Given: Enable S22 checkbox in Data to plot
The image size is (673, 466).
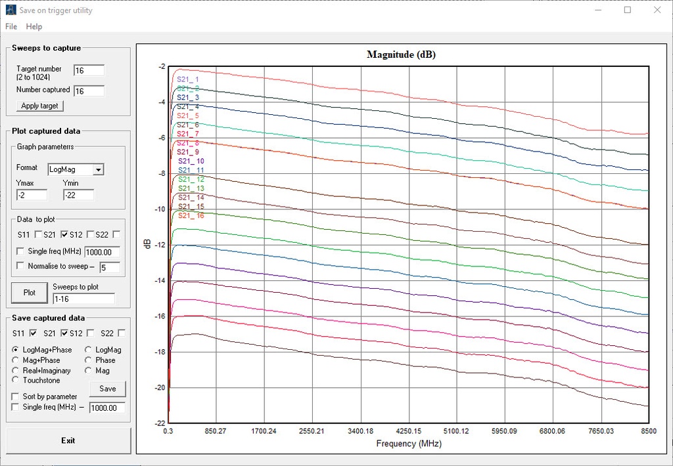Looking at the screenshot, I should (116, 234).
